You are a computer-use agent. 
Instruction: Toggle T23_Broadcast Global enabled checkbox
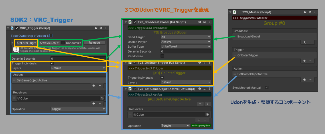135,22
